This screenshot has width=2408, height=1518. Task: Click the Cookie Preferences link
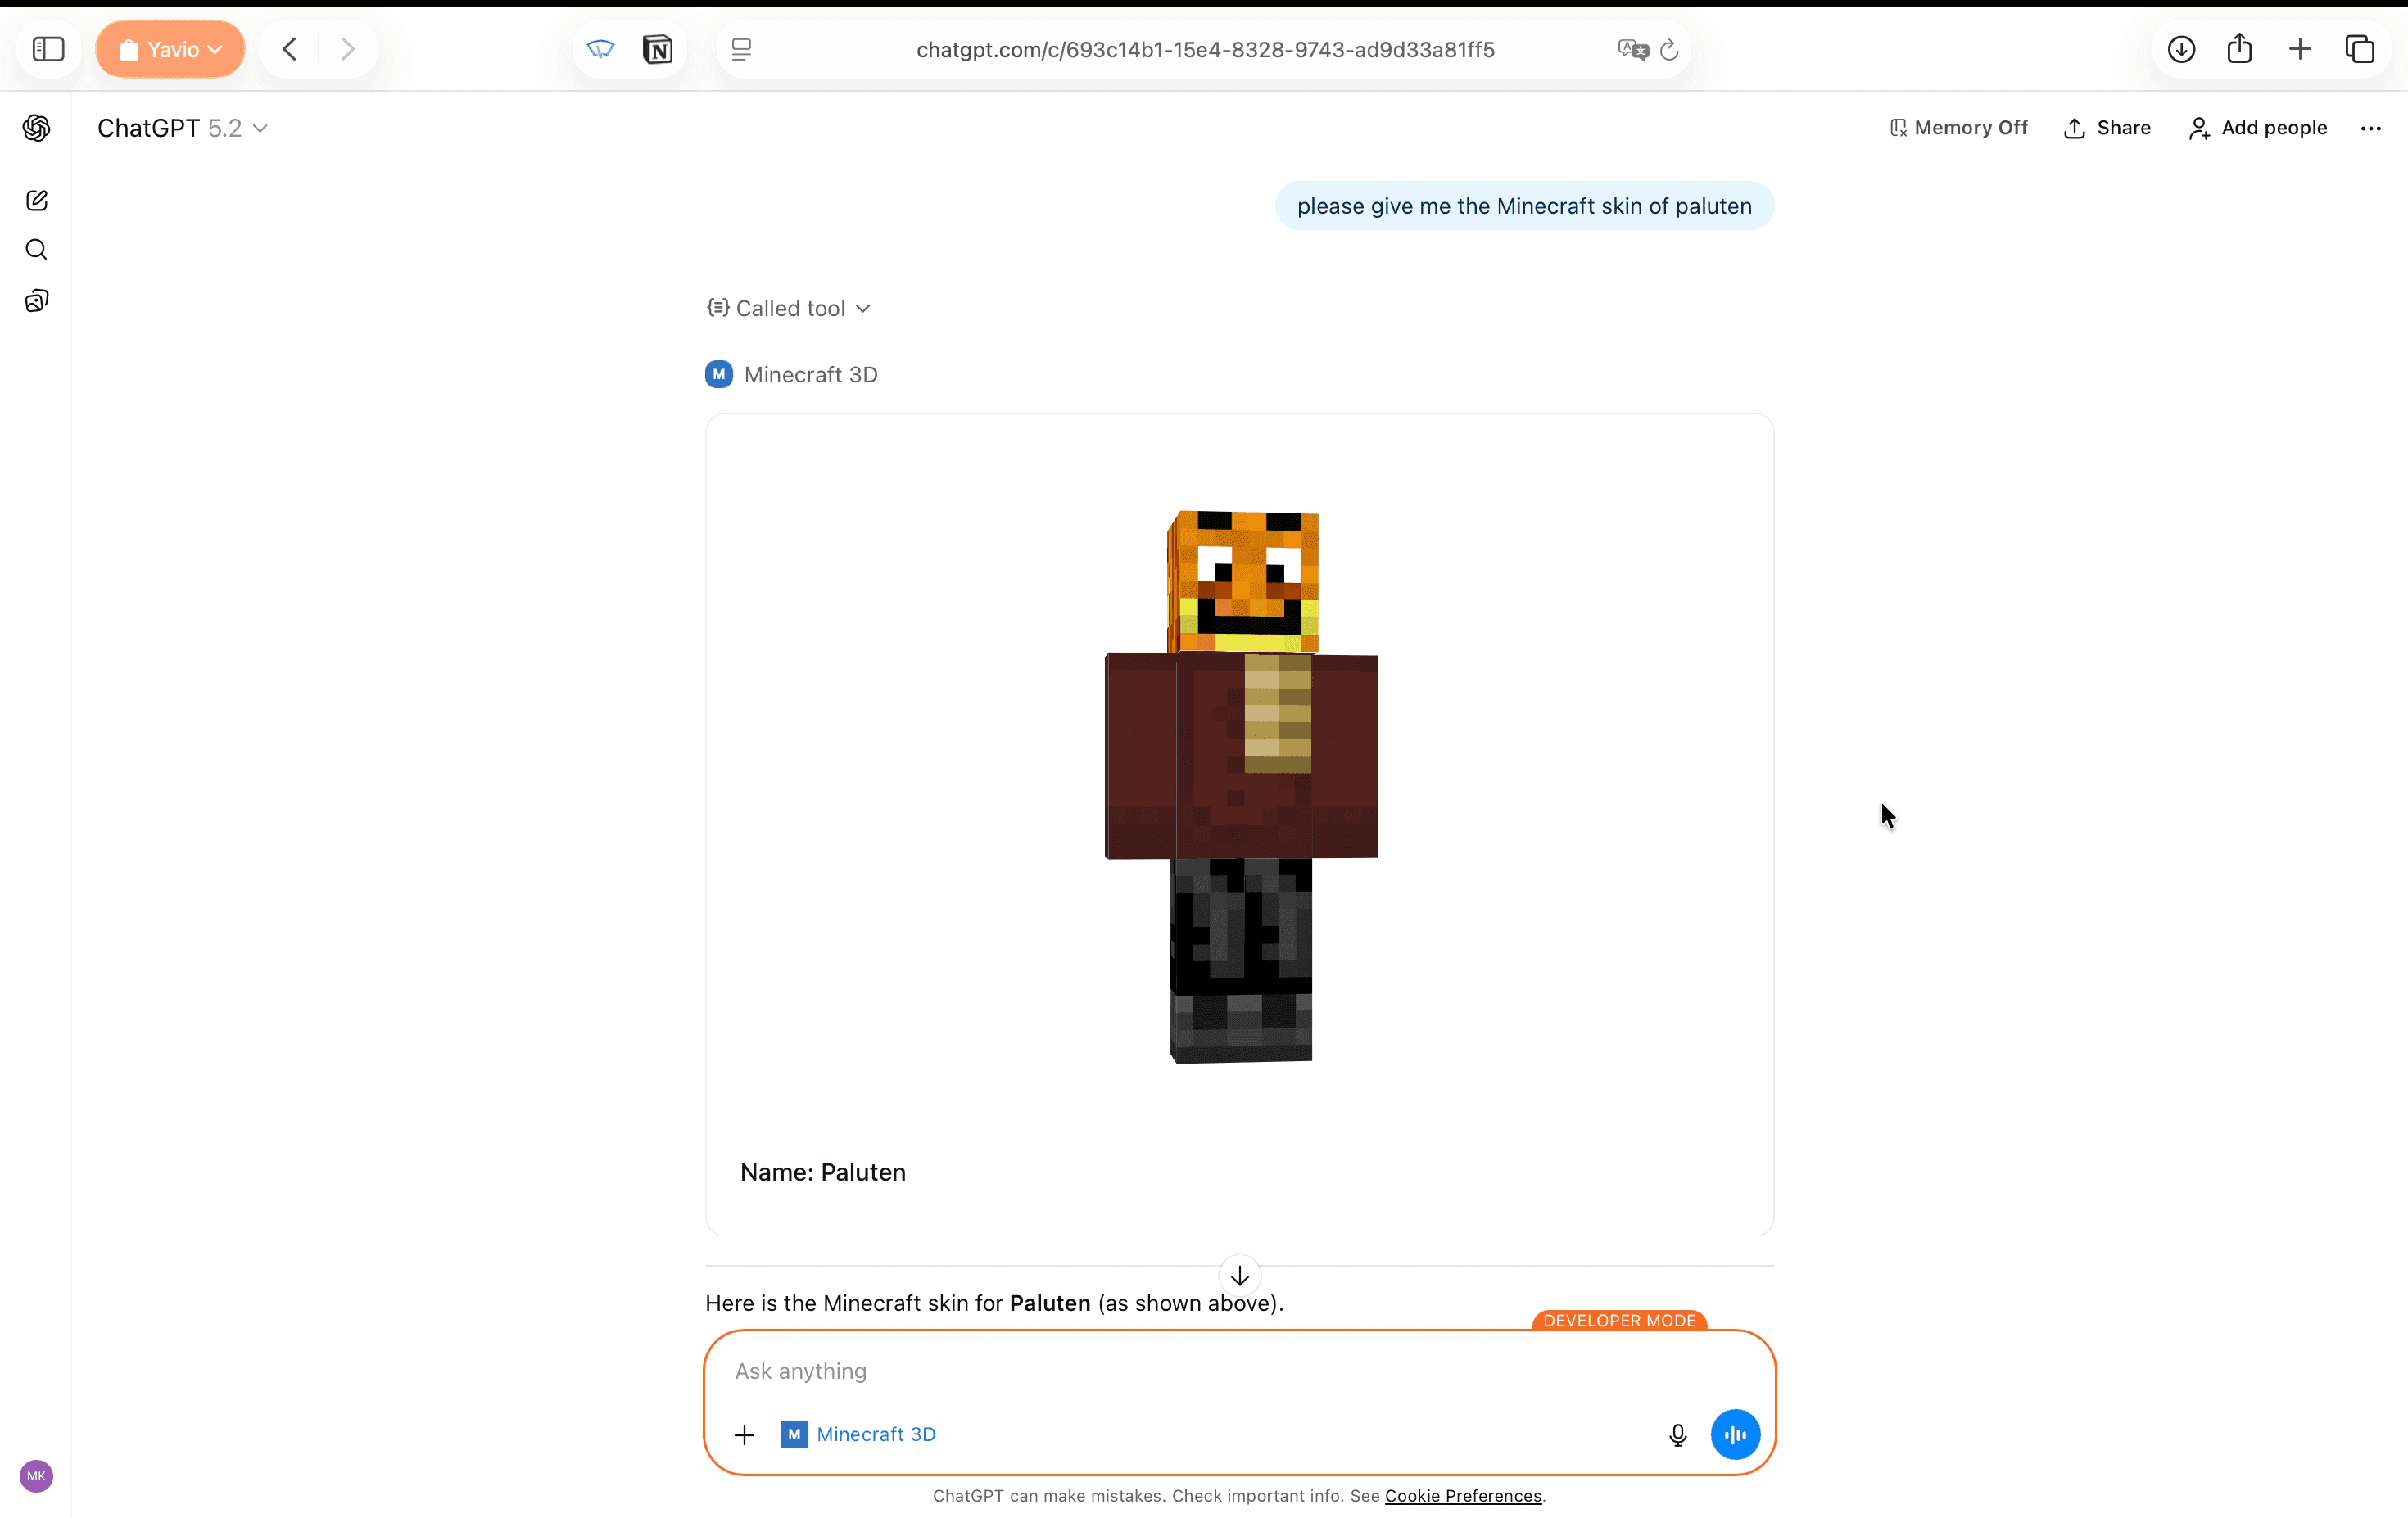pos(1463,1496)
